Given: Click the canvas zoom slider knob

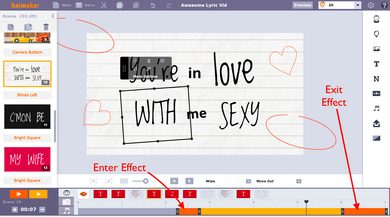Looking at the screenshot, I should pyautogui.click(x=146, y=181).
